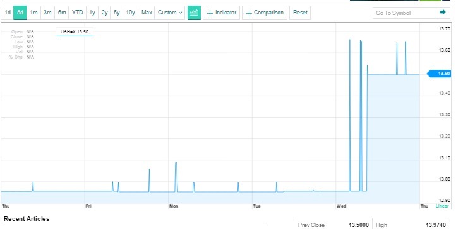Open the Custom range dropdown
This screenshot has width=456, height=229.
pyautogui.click(x=170, y=13)
